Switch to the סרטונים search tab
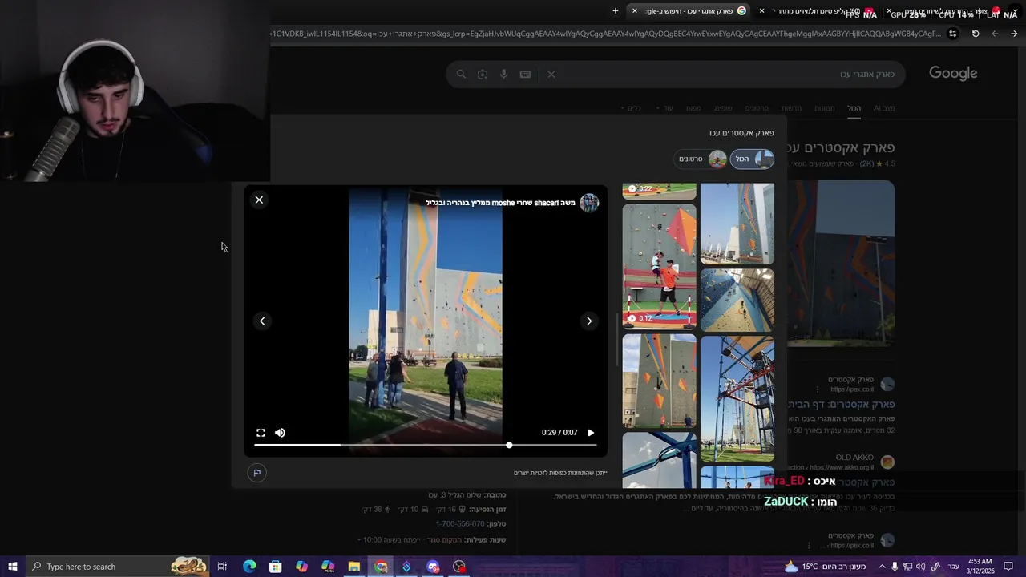Screen dimensions: 1026x577 pyautogui.click(x=757, y=108)
